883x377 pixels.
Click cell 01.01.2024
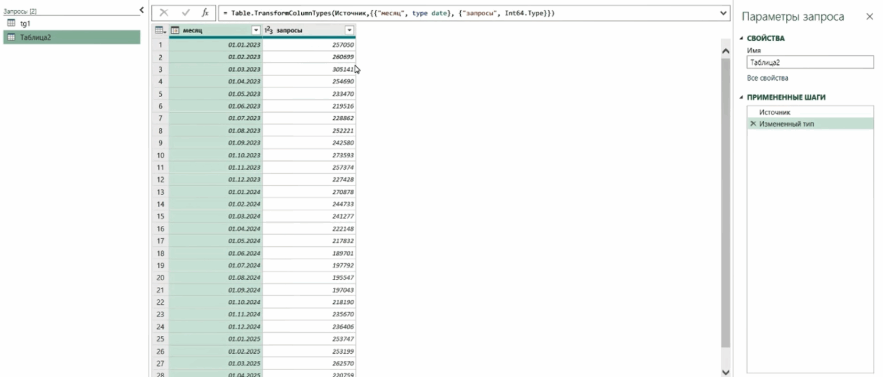click(x=216, y=192)
